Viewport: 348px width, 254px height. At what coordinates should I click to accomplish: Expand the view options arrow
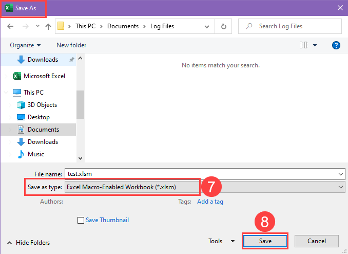tap(315, 45)
